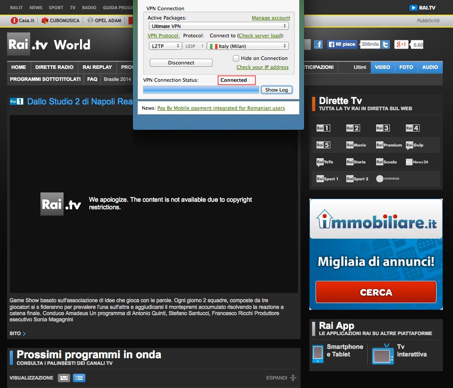This screenshot has width=453, height=388.
Task: Open the Rai Storia channel
Action: 356,162
